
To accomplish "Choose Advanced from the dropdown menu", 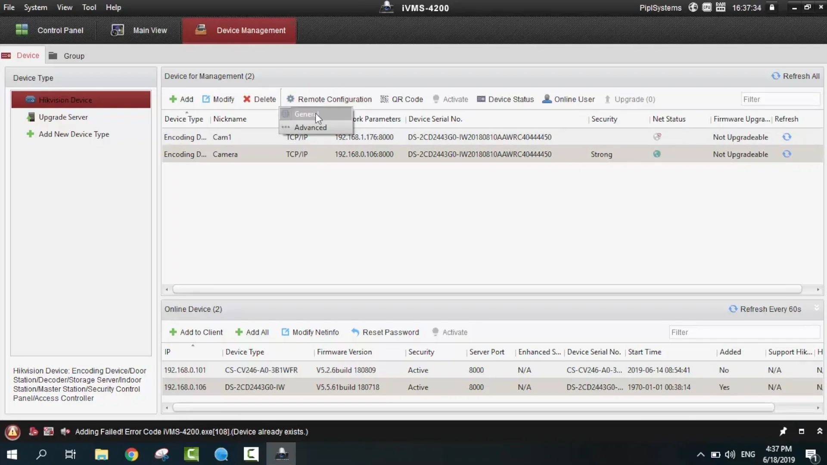I will click(x=316, y=127).
